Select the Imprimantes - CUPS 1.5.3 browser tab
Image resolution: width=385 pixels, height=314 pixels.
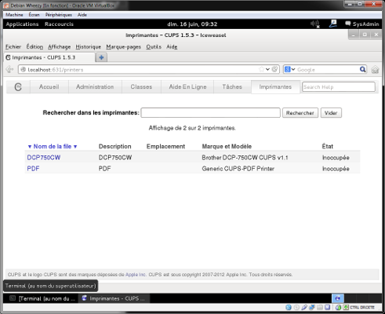click(x=49, y=57)
